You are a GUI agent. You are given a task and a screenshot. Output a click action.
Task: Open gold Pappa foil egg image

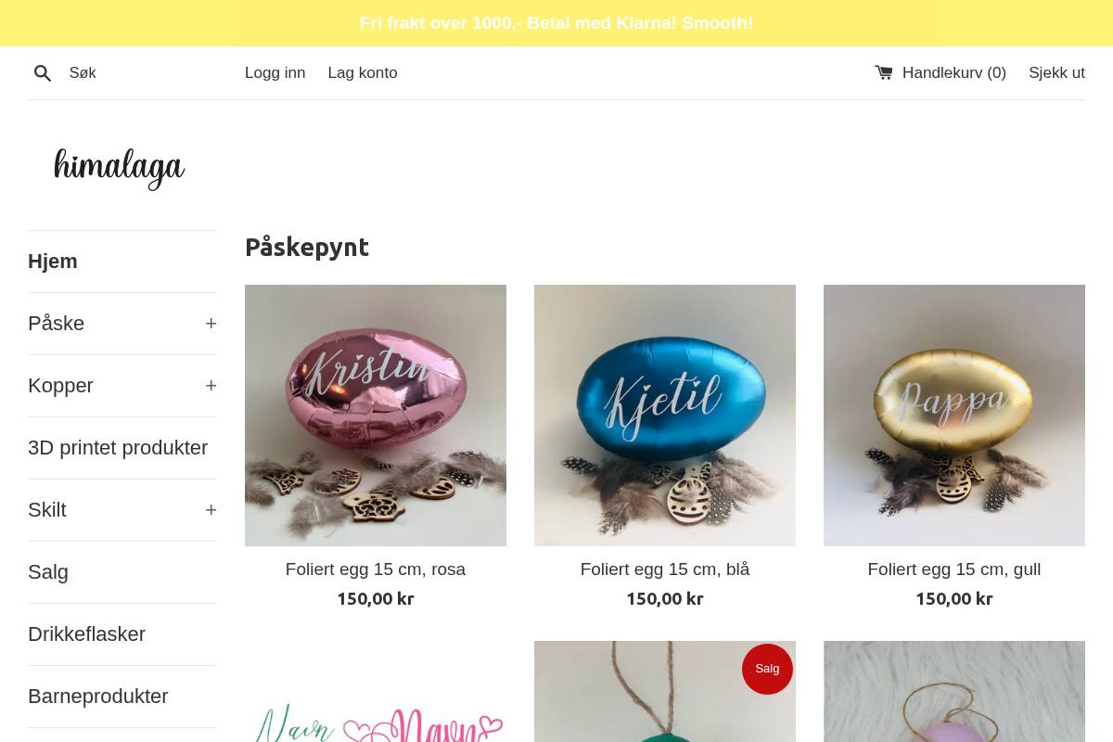point(954,416)
